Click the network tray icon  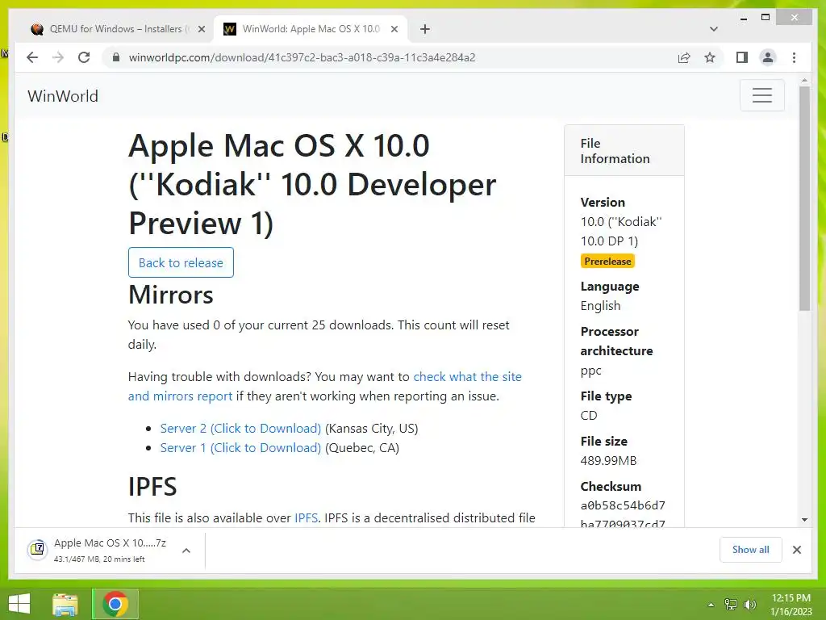click(731, 605)
